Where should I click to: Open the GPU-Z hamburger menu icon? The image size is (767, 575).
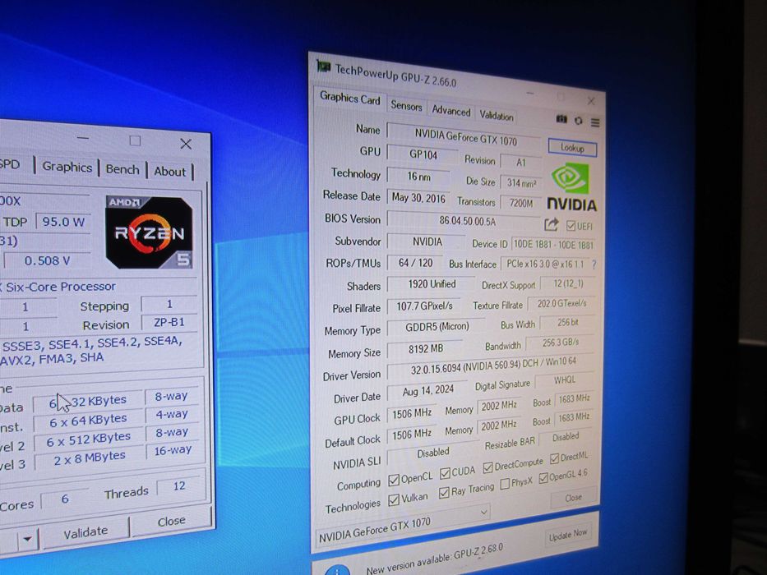coord(595,122)
